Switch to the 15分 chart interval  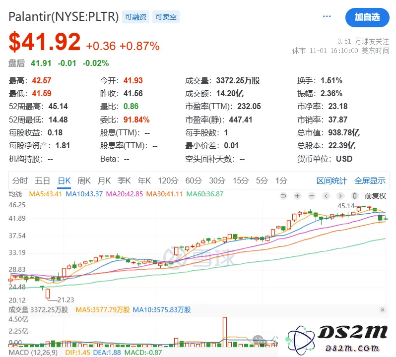click(241, 180)
